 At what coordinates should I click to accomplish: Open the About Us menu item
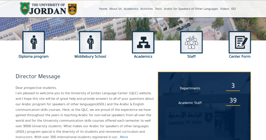[x=116, y=9]
